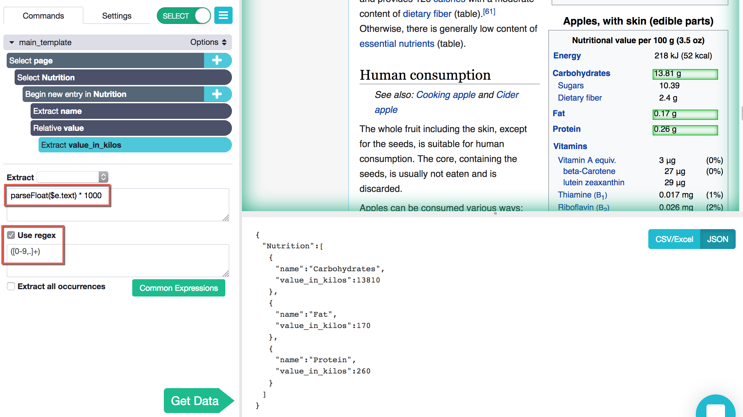Screen dimensions: 743x417
Task: Click the highlighted 0.17 g fat value
Action: [685, 114]
